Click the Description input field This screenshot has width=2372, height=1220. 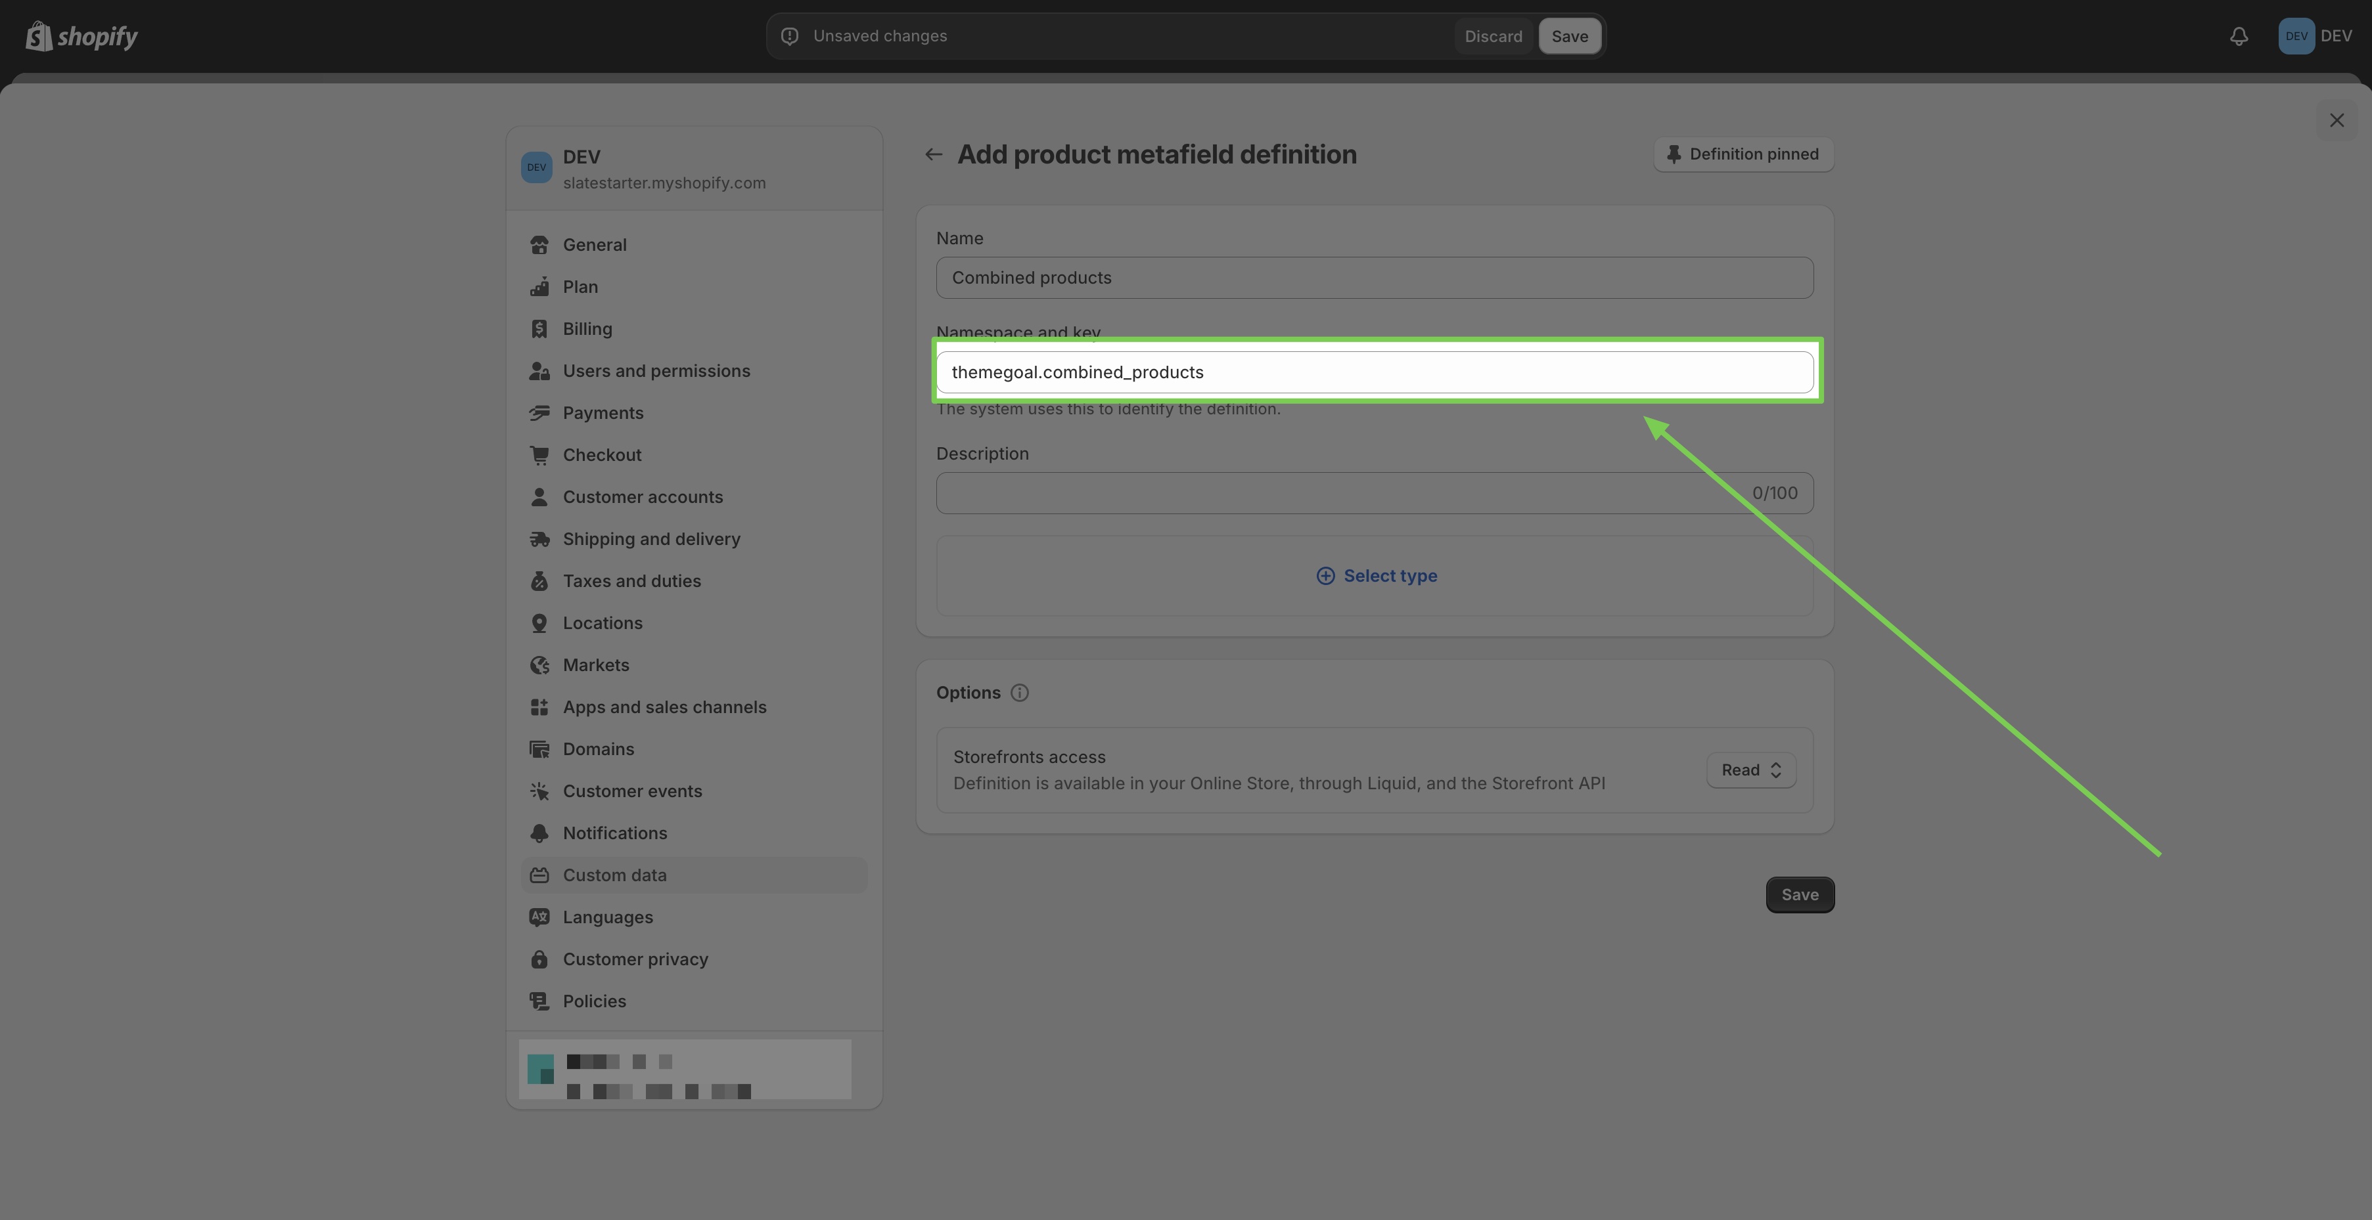click(1375, 493)
